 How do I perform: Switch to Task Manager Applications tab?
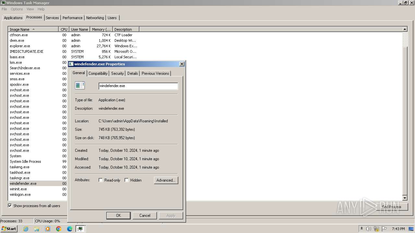[x=13, y=18]
